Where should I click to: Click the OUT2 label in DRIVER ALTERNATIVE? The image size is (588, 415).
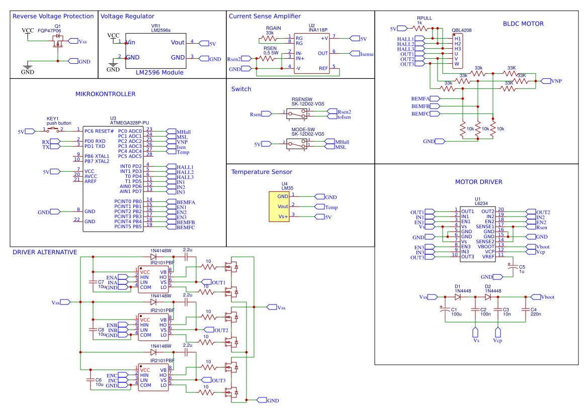[216, 330]
